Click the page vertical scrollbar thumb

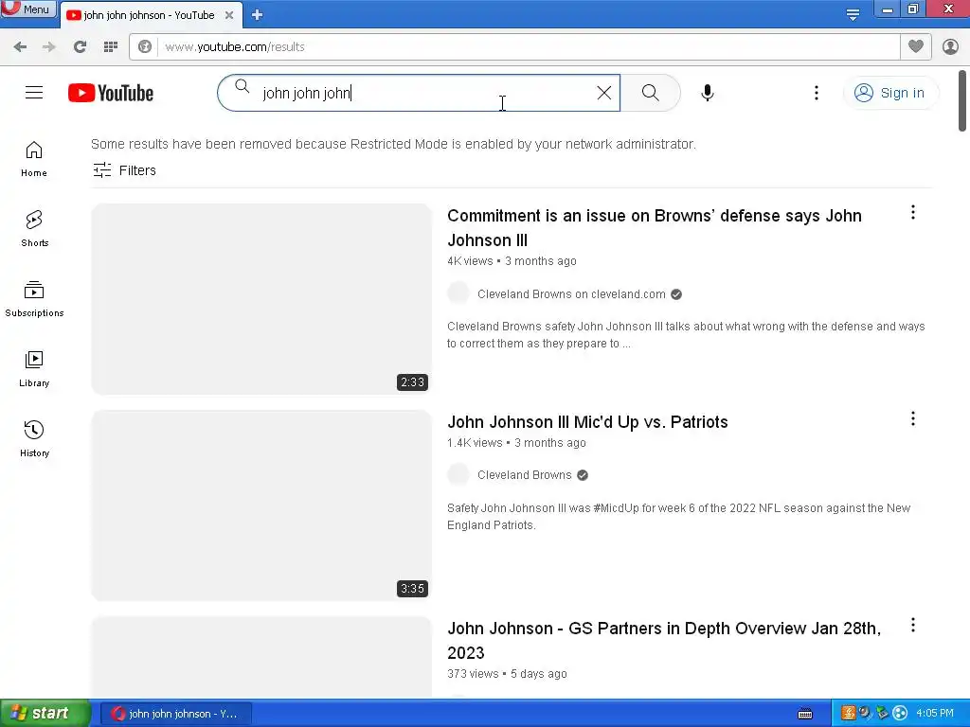[962, 100]
